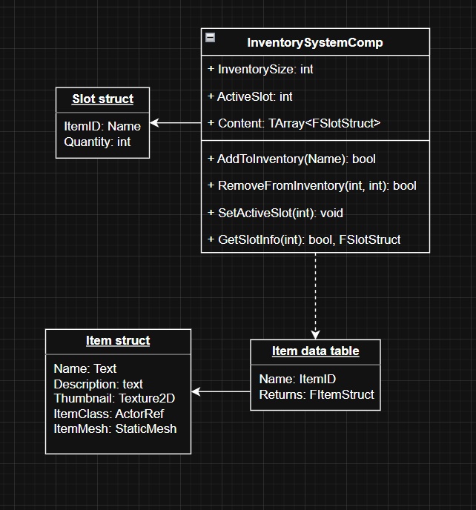Select the Item struct header
The image size is (476, 510).
(118, 341)
